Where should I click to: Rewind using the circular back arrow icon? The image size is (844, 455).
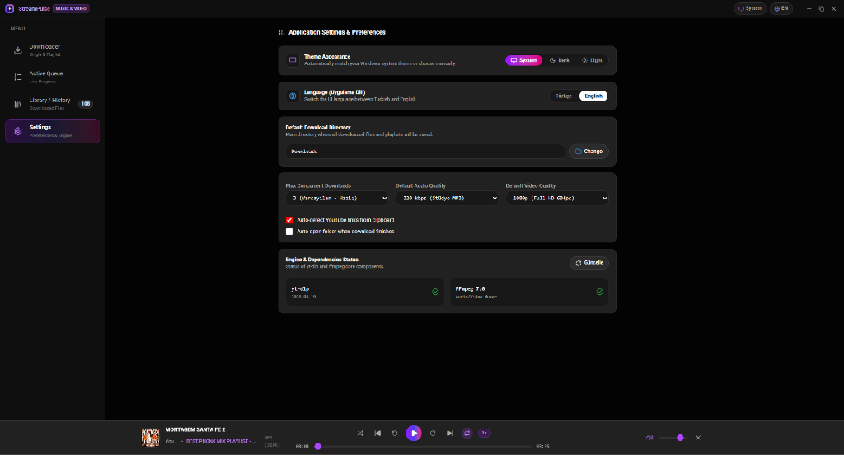pyautogui.click(x=395, y=433)
